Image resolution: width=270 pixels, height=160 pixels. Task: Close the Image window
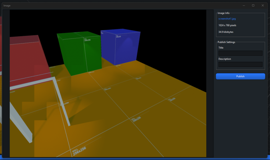click(262, 5)
